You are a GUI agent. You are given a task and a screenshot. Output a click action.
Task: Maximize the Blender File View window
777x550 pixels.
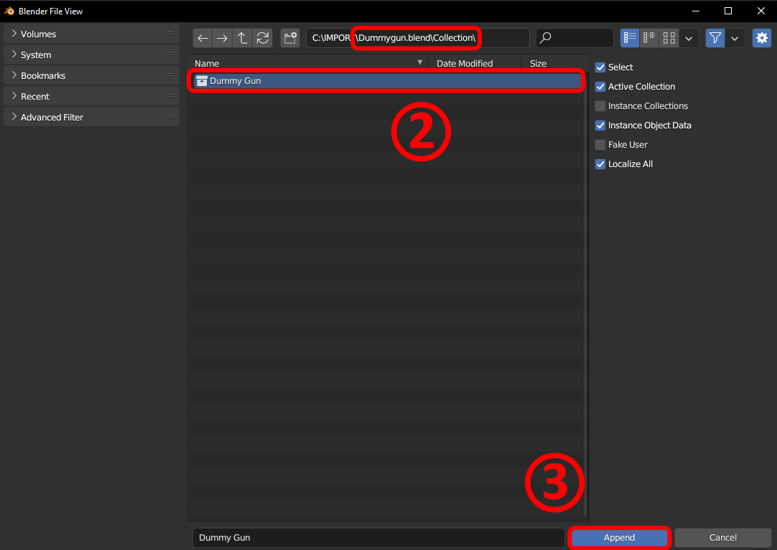tap(728, 11)
